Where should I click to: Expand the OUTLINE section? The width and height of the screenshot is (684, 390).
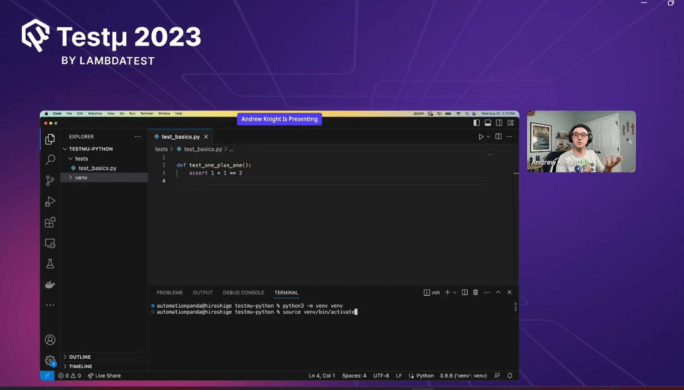[x=80, y=357]
